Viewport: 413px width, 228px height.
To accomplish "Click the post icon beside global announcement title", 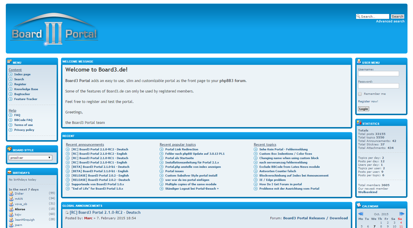I will point(67,213).
